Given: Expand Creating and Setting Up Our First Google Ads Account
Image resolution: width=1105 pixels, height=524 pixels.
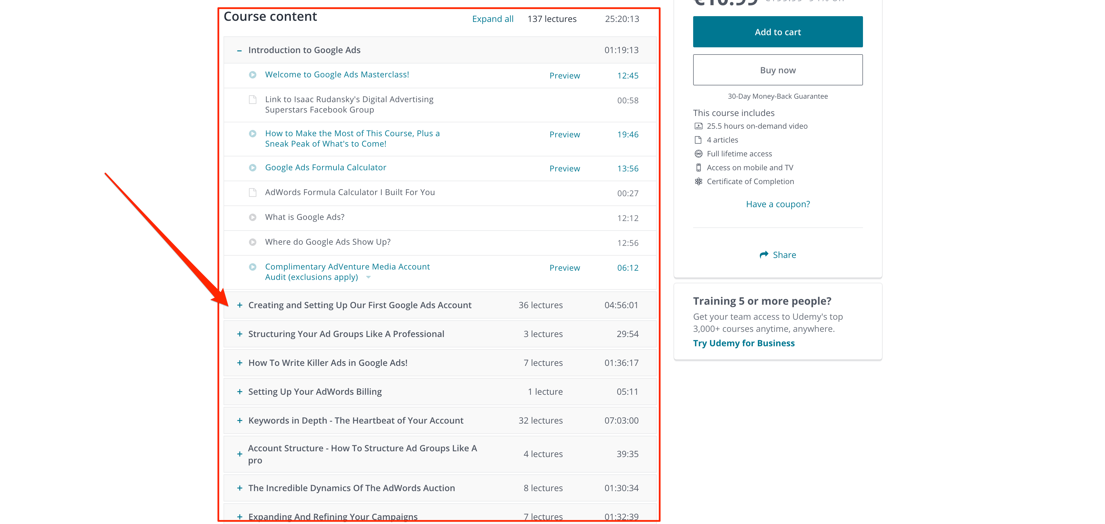Looking at the screenshot, I should [240, 305].
